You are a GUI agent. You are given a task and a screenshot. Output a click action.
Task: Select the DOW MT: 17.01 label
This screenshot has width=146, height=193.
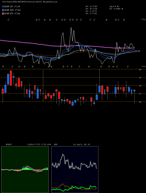click(12, 10)
